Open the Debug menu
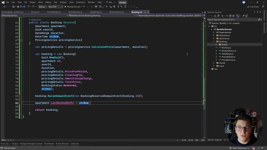 (48, 2)
